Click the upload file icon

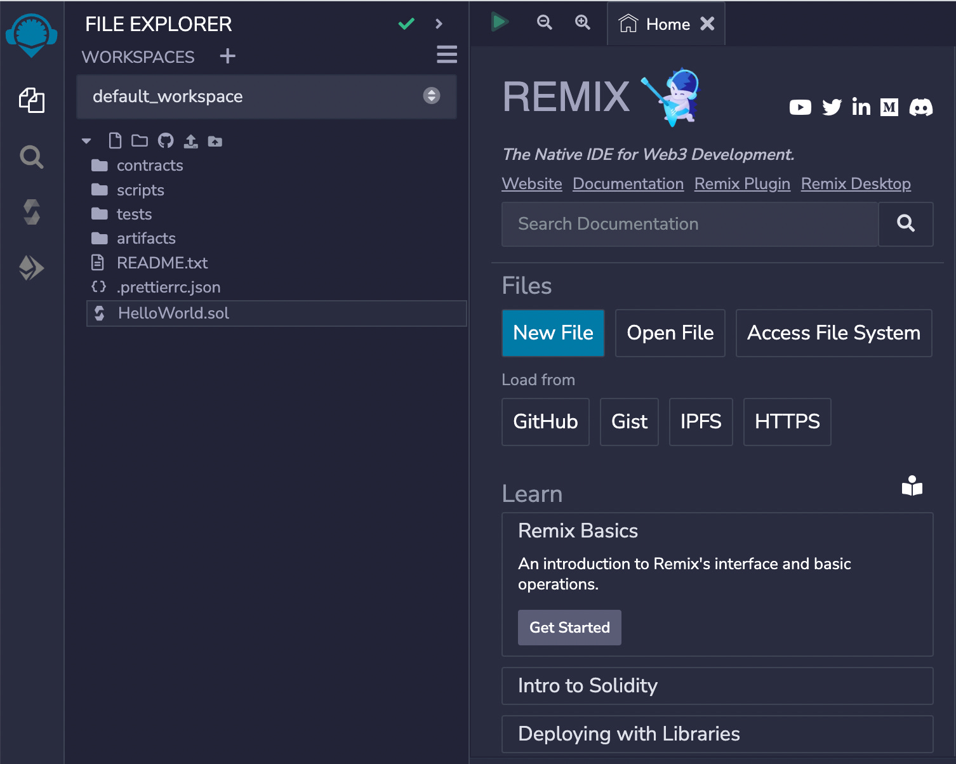[x=190, y=141]
